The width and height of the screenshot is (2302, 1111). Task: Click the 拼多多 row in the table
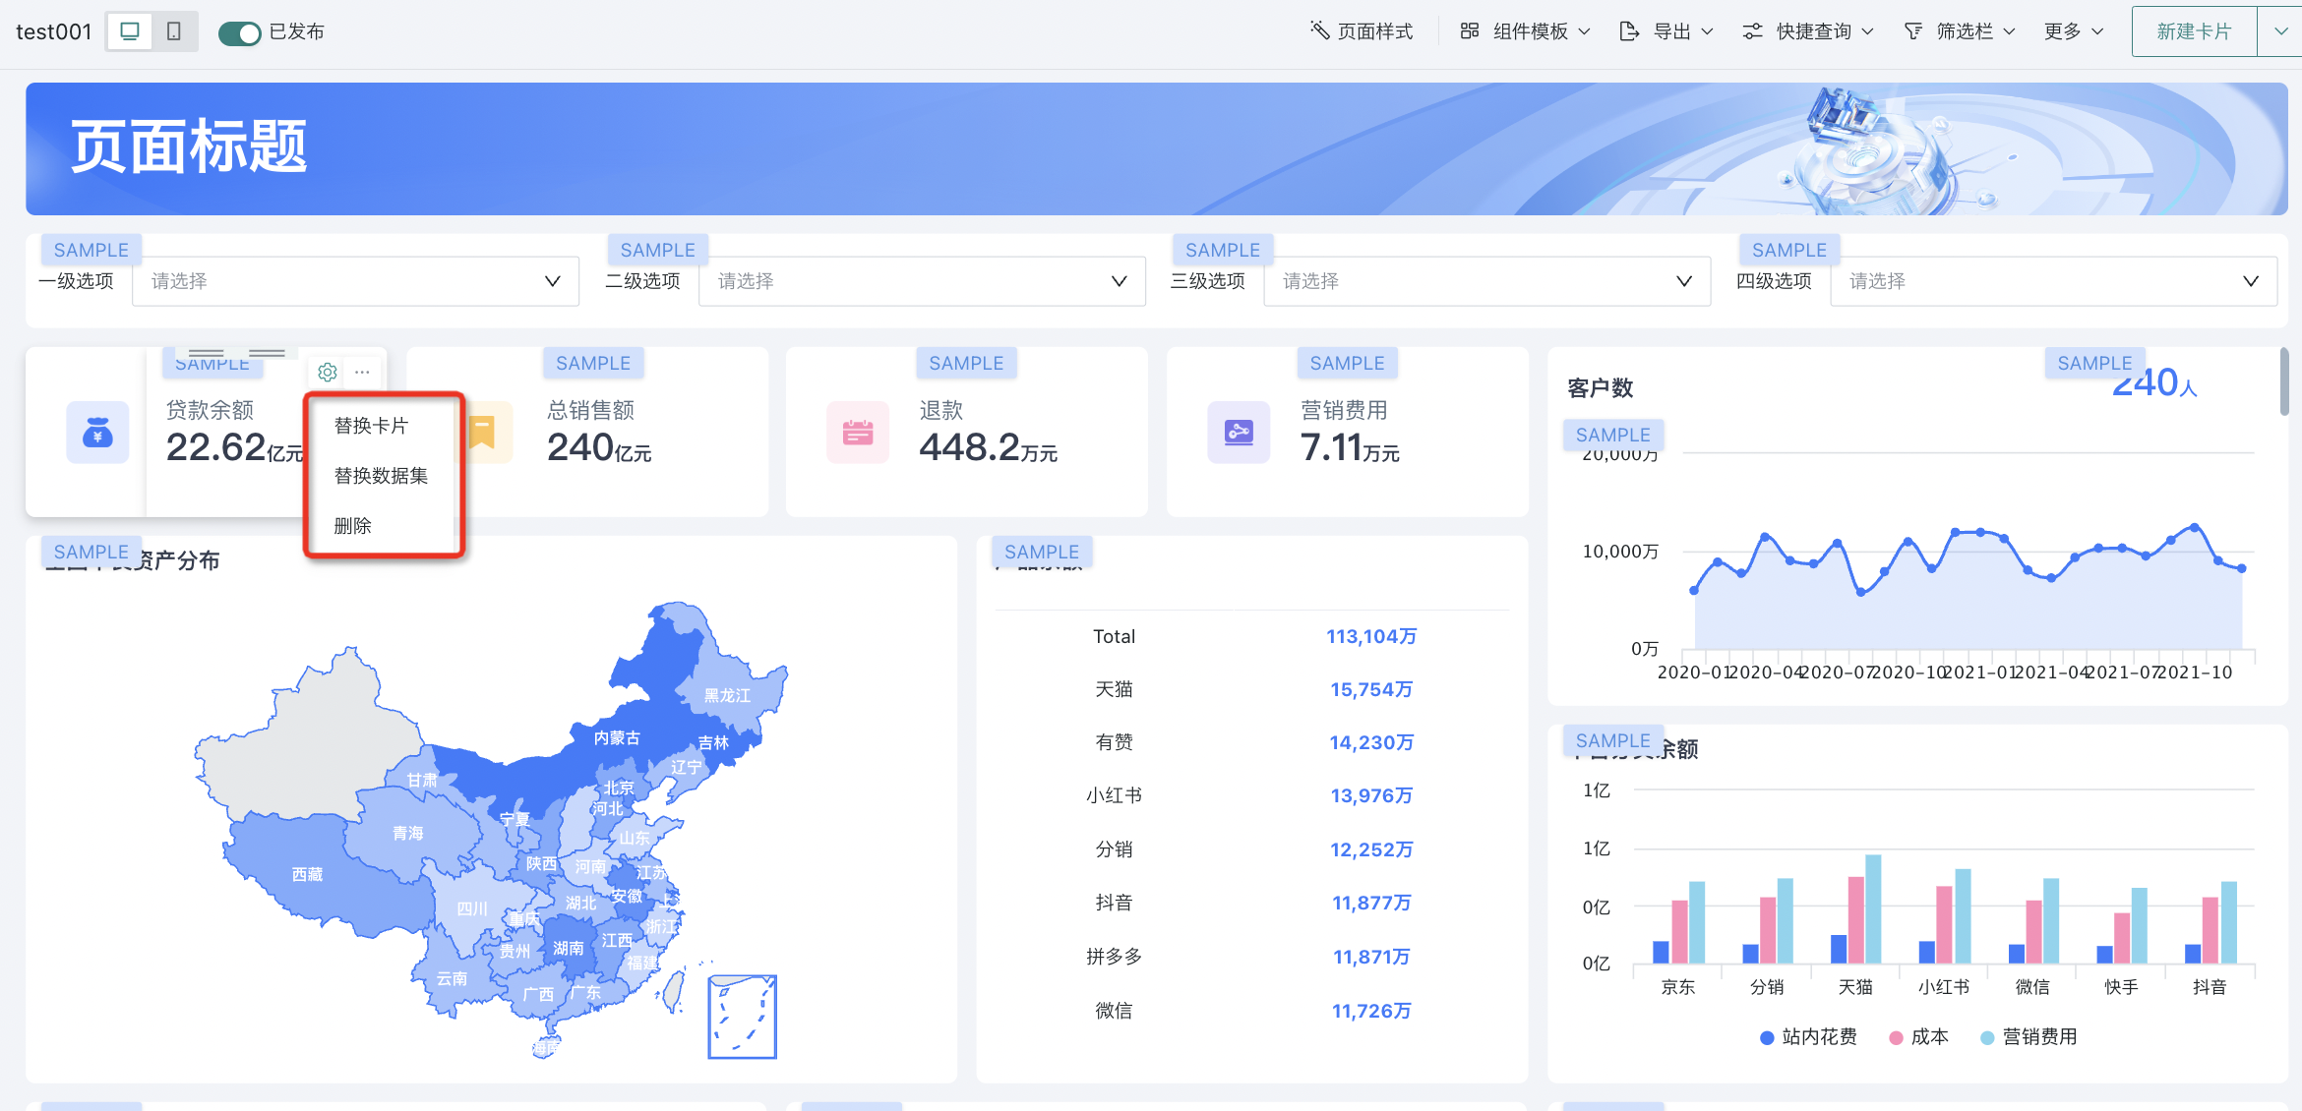[x=1252, y=957]
